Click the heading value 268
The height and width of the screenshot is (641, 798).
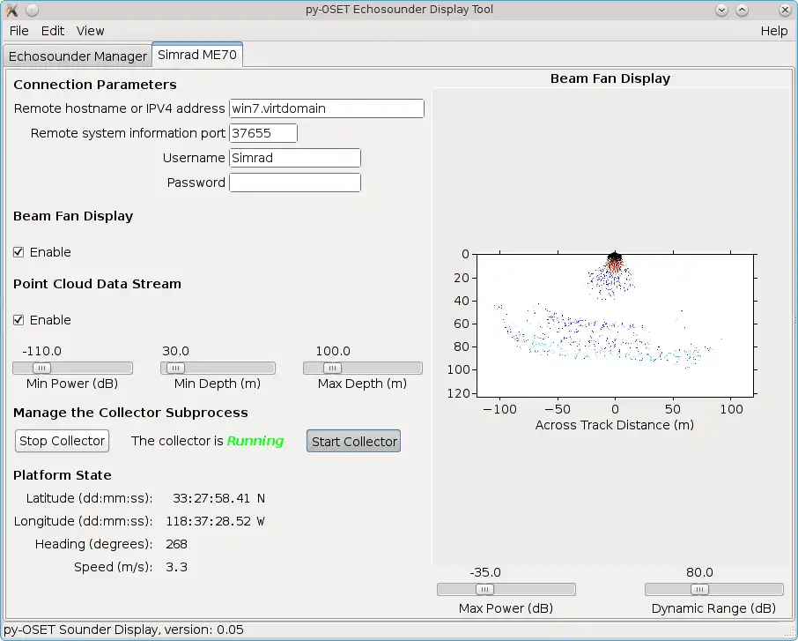(176, 544)
